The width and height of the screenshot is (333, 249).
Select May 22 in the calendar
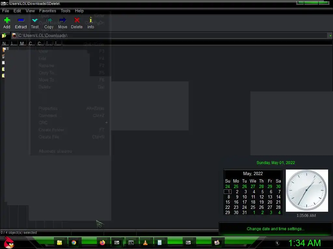pyautogui.click(x=227, y=207)
